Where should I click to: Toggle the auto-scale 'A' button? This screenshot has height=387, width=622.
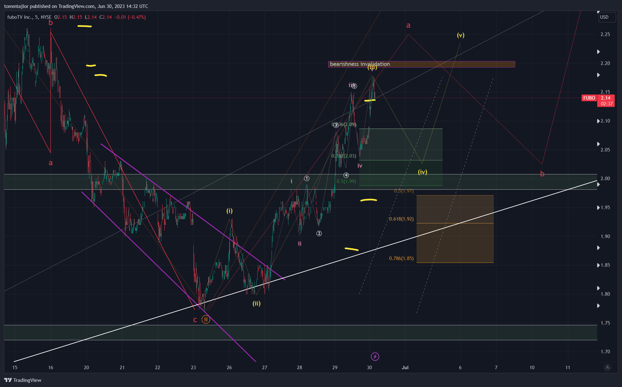tap(607, 367)
